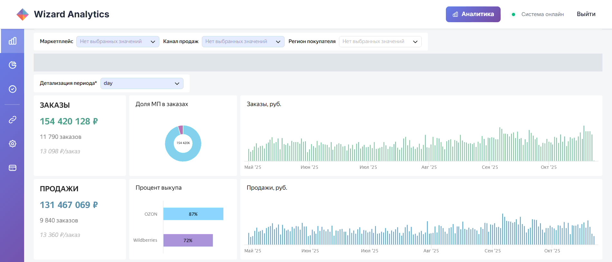This screenshot has height=262, width=612.
Task: Click the Заказы, руб. chart title
Action: pos(264,104)
